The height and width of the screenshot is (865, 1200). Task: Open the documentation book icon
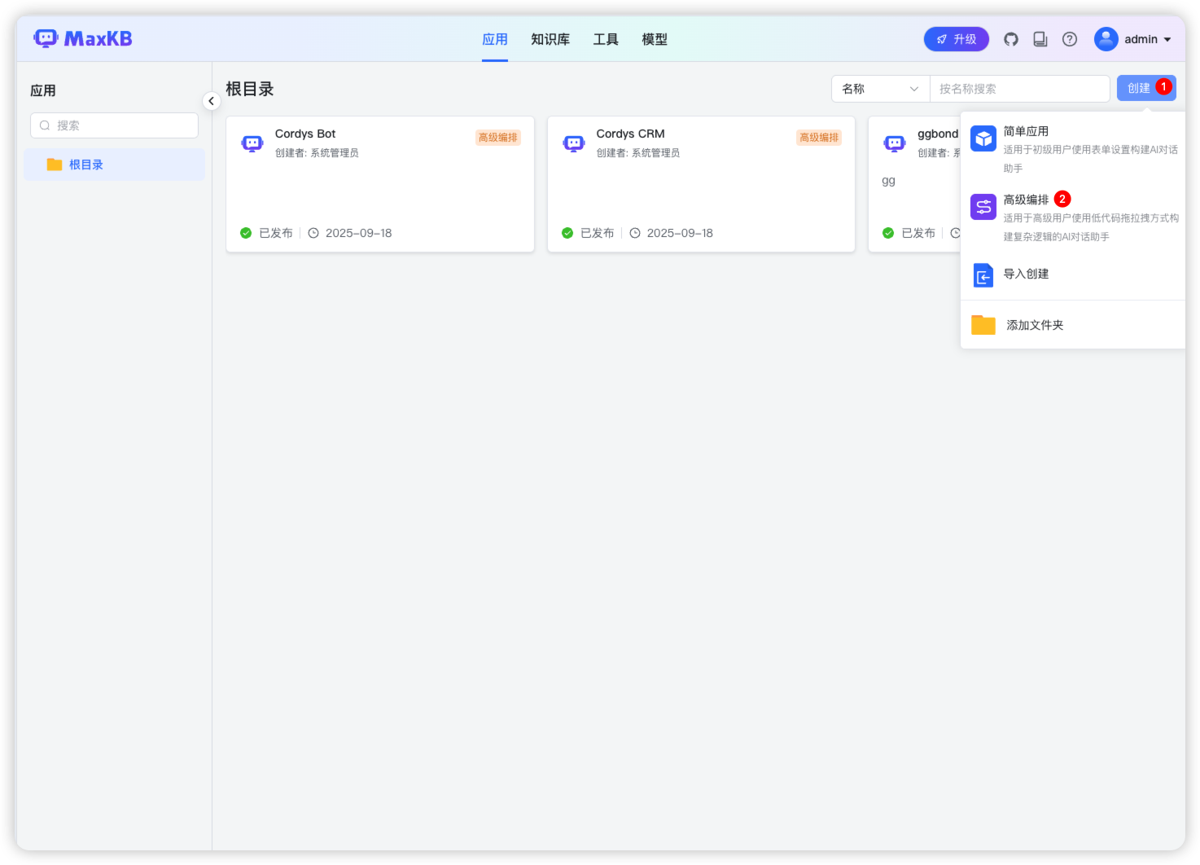pos(1040,39)
